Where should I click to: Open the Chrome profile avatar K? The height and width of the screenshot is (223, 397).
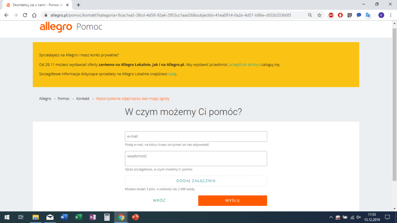381,15
